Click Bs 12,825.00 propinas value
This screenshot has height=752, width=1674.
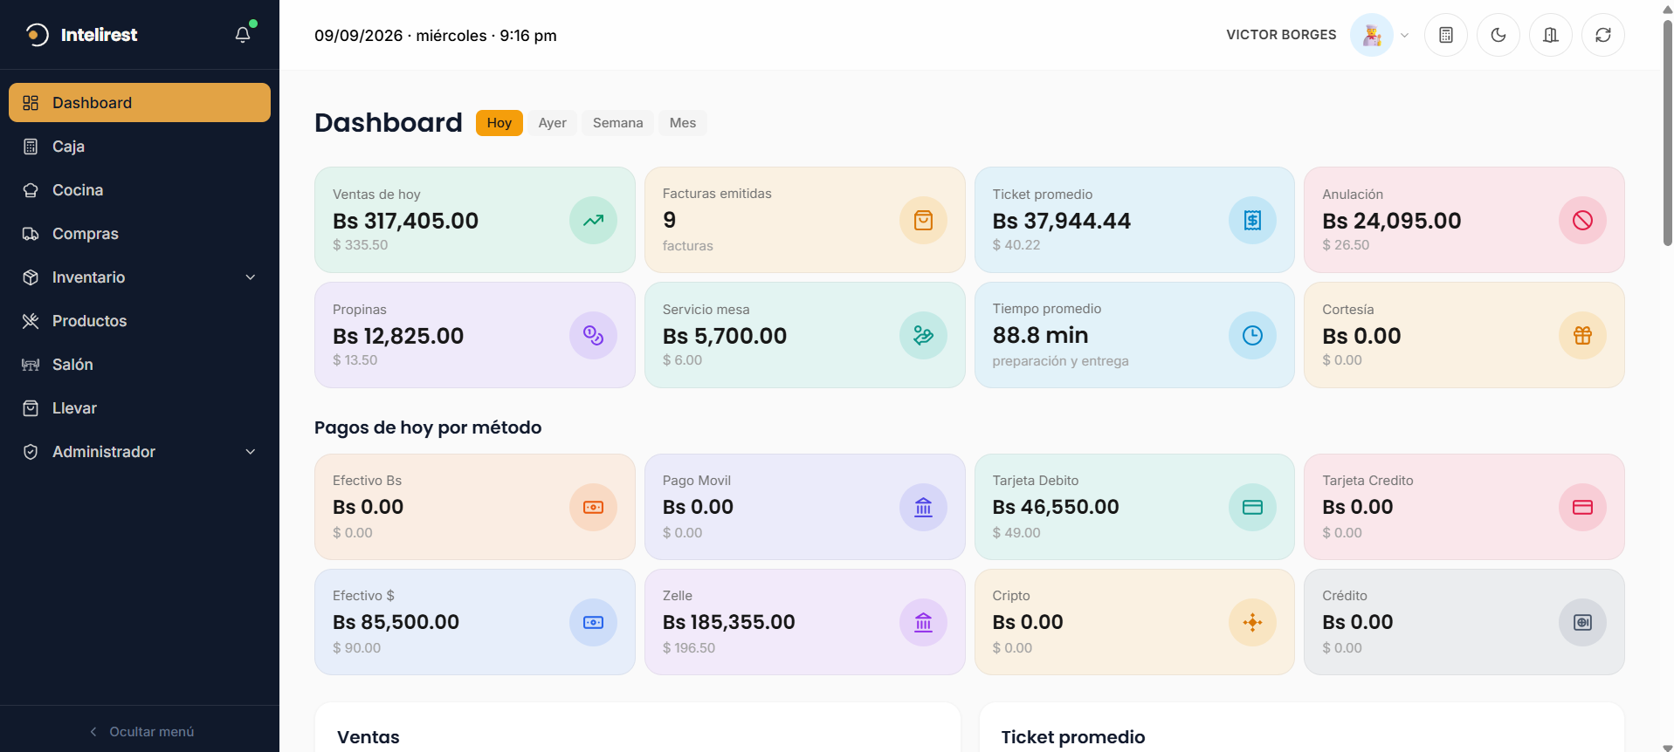point(398,336)
